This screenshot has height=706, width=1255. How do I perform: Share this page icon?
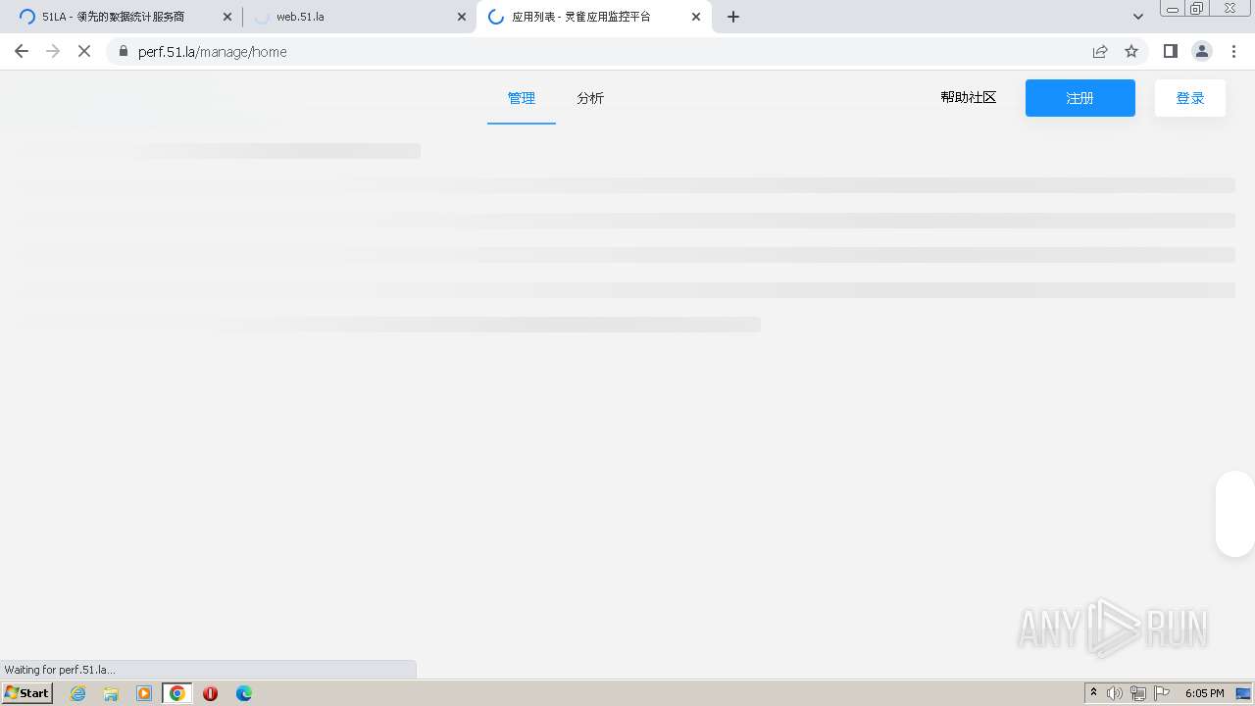tap(1100, 51)
